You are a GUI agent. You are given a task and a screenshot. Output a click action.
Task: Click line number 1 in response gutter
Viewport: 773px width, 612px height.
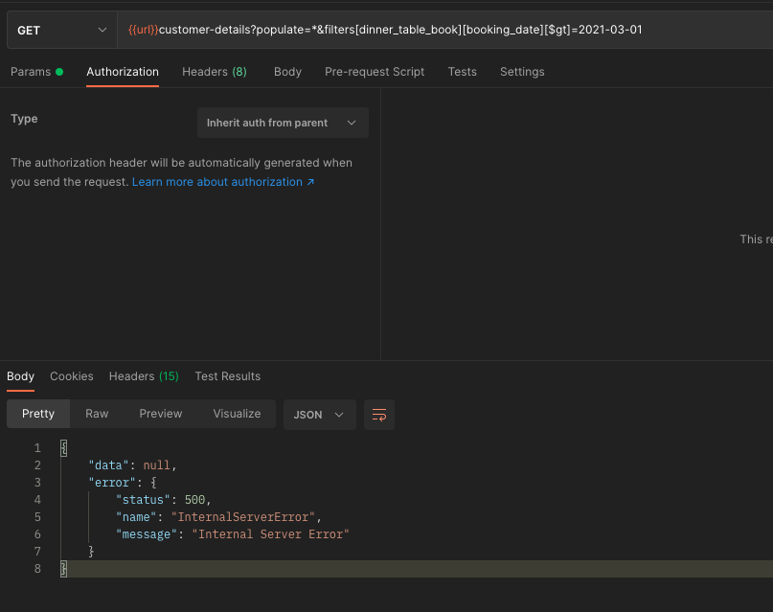37,448
